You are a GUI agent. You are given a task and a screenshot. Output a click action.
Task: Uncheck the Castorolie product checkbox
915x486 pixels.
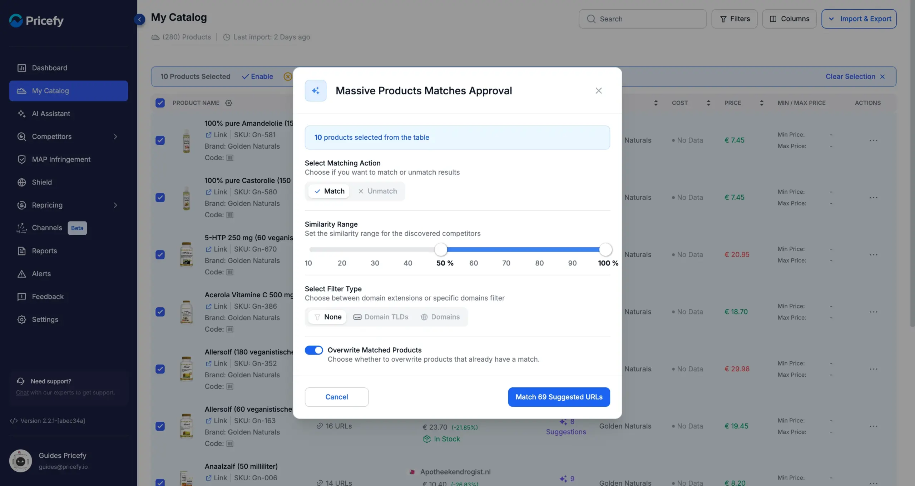click(x=160, y=198)
